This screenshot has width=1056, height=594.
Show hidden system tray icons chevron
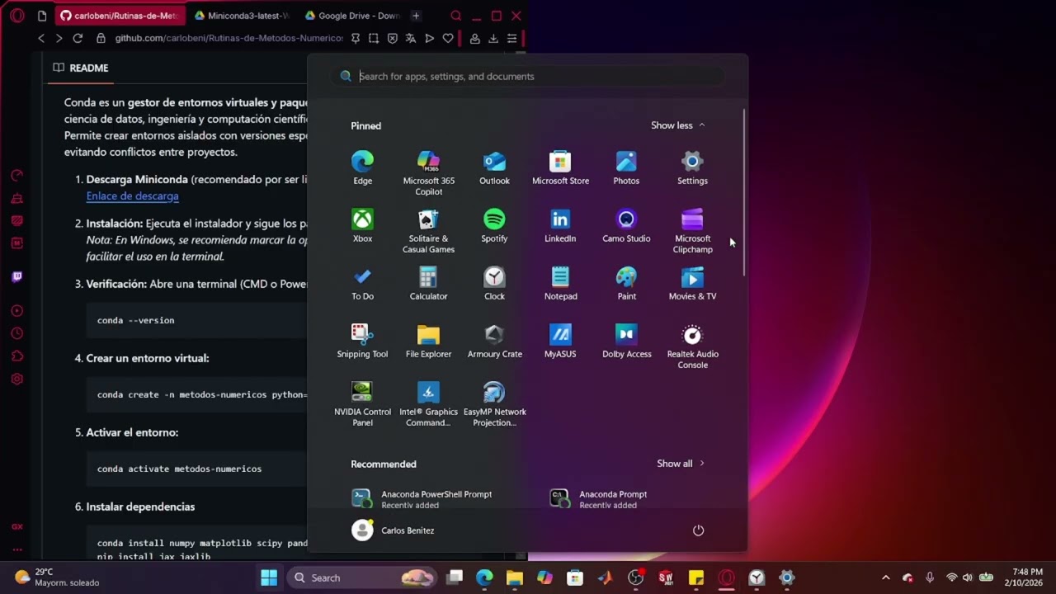tap(886, 577)
